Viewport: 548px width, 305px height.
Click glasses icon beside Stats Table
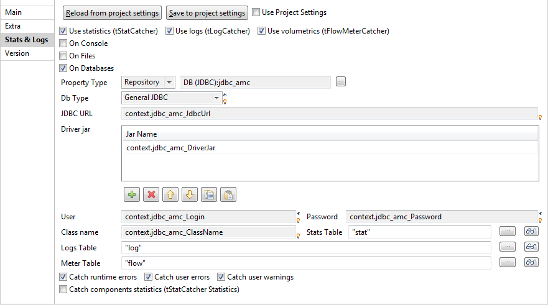coord(531,231)
